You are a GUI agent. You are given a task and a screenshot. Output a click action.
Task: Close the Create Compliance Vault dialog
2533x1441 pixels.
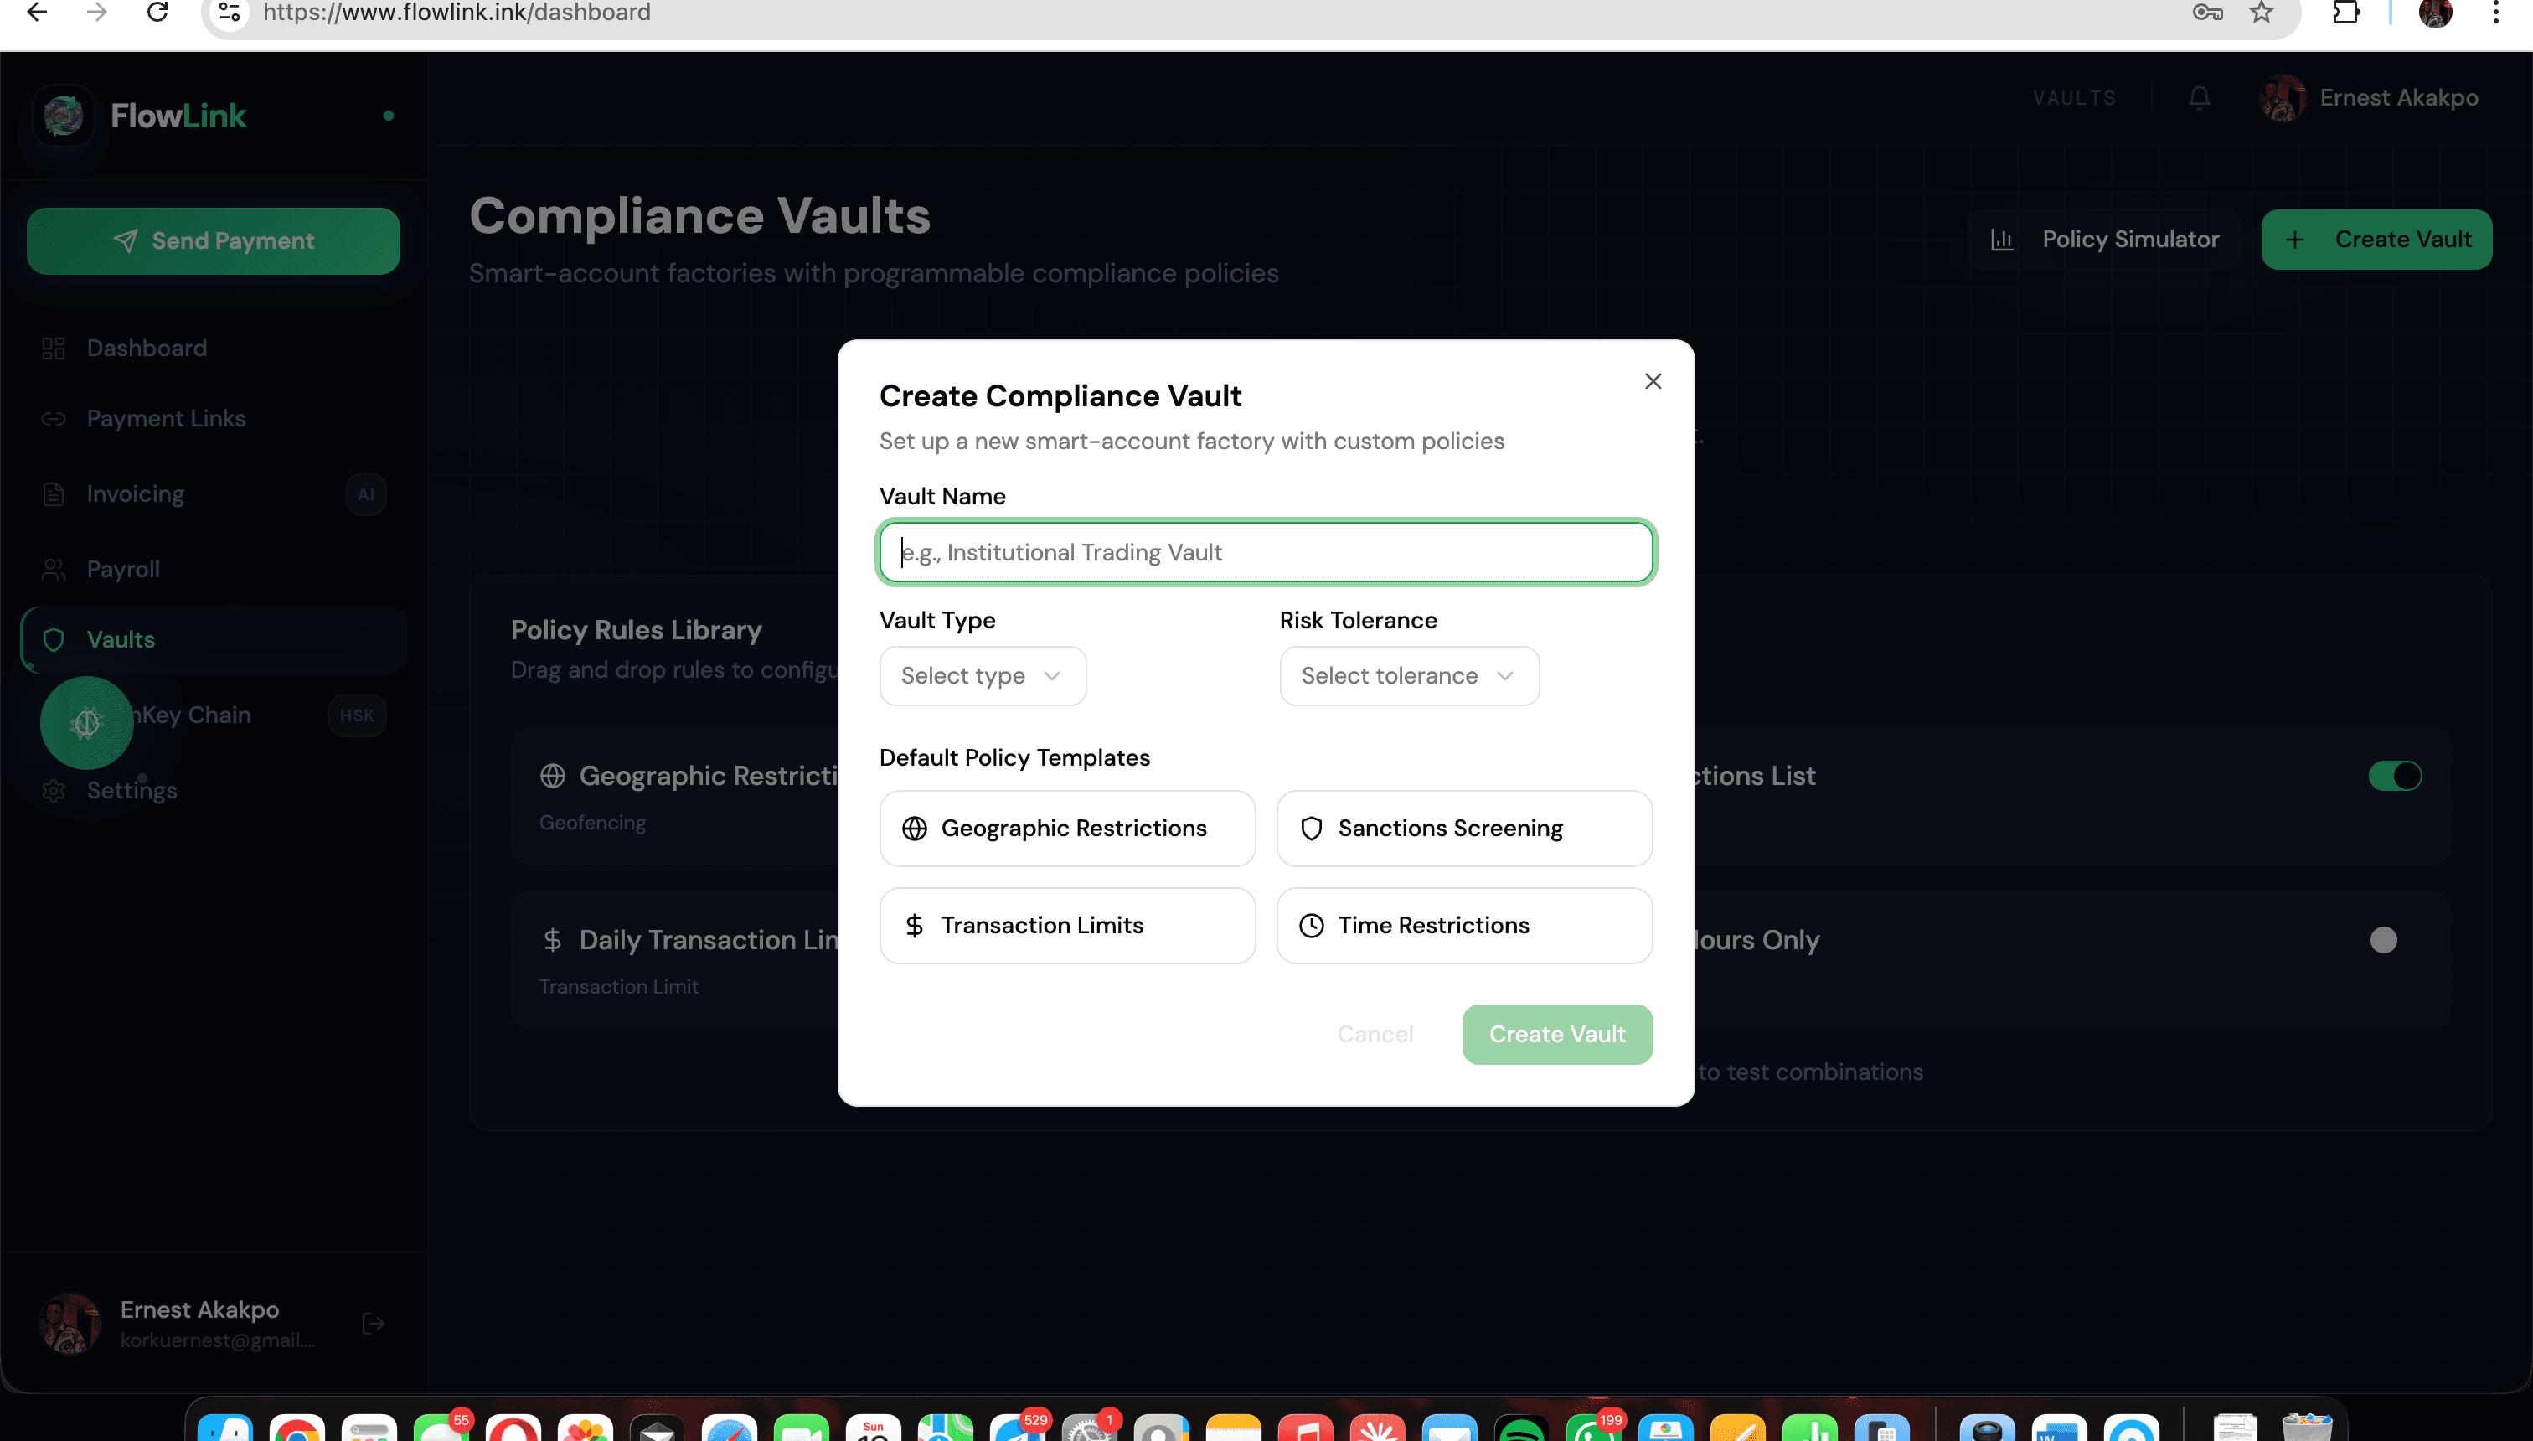pos(1653,381)
